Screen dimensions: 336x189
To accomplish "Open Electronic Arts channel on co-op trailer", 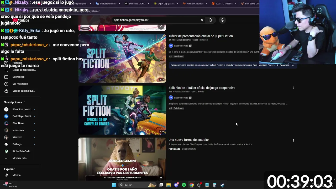I will click(x=181, y=98).
